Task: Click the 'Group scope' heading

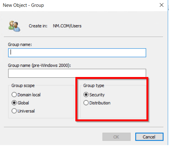Action: tap(23, 85)
